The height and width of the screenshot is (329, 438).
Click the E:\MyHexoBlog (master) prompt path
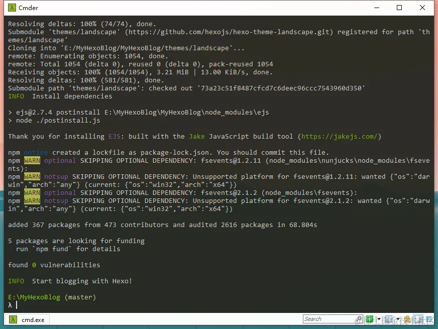[x=52, y=297]
